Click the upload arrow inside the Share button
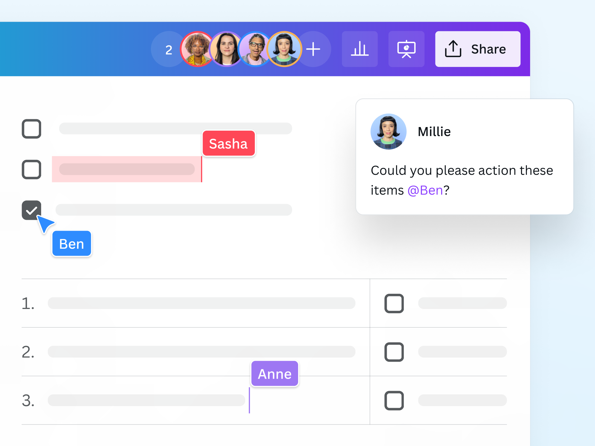Viewport: 595px width, 446px height. (x=453, y=49)
